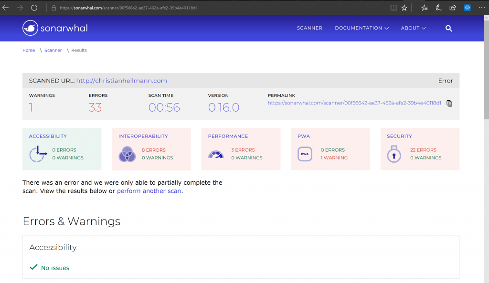
Task: Click the Security padlock icon
Action: click(x=394, y=154)
